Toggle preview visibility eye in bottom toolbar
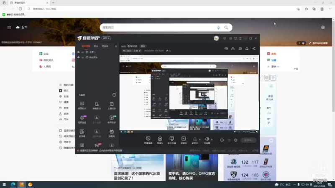 tap(229, 140)
